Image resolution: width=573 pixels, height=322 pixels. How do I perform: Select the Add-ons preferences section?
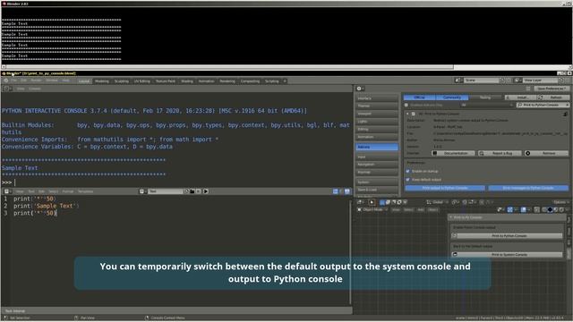[x=377, y=147]
